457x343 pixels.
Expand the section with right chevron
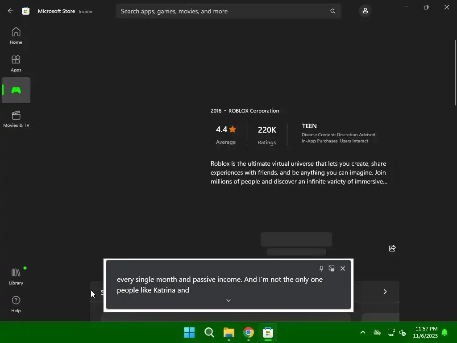(x=385, y=292)
